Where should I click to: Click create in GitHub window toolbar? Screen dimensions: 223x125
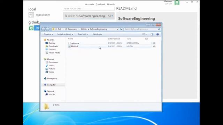tap(90, 5)
